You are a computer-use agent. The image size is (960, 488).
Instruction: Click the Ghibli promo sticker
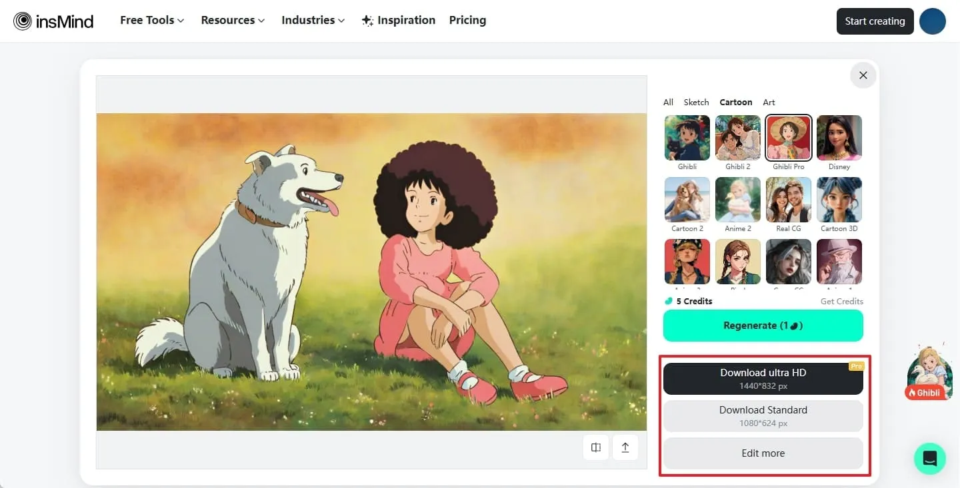point(929,373)
